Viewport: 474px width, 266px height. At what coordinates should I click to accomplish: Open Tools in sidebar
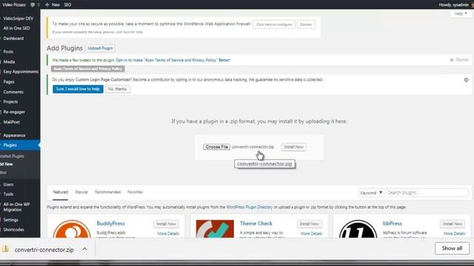tap(8, 194)
